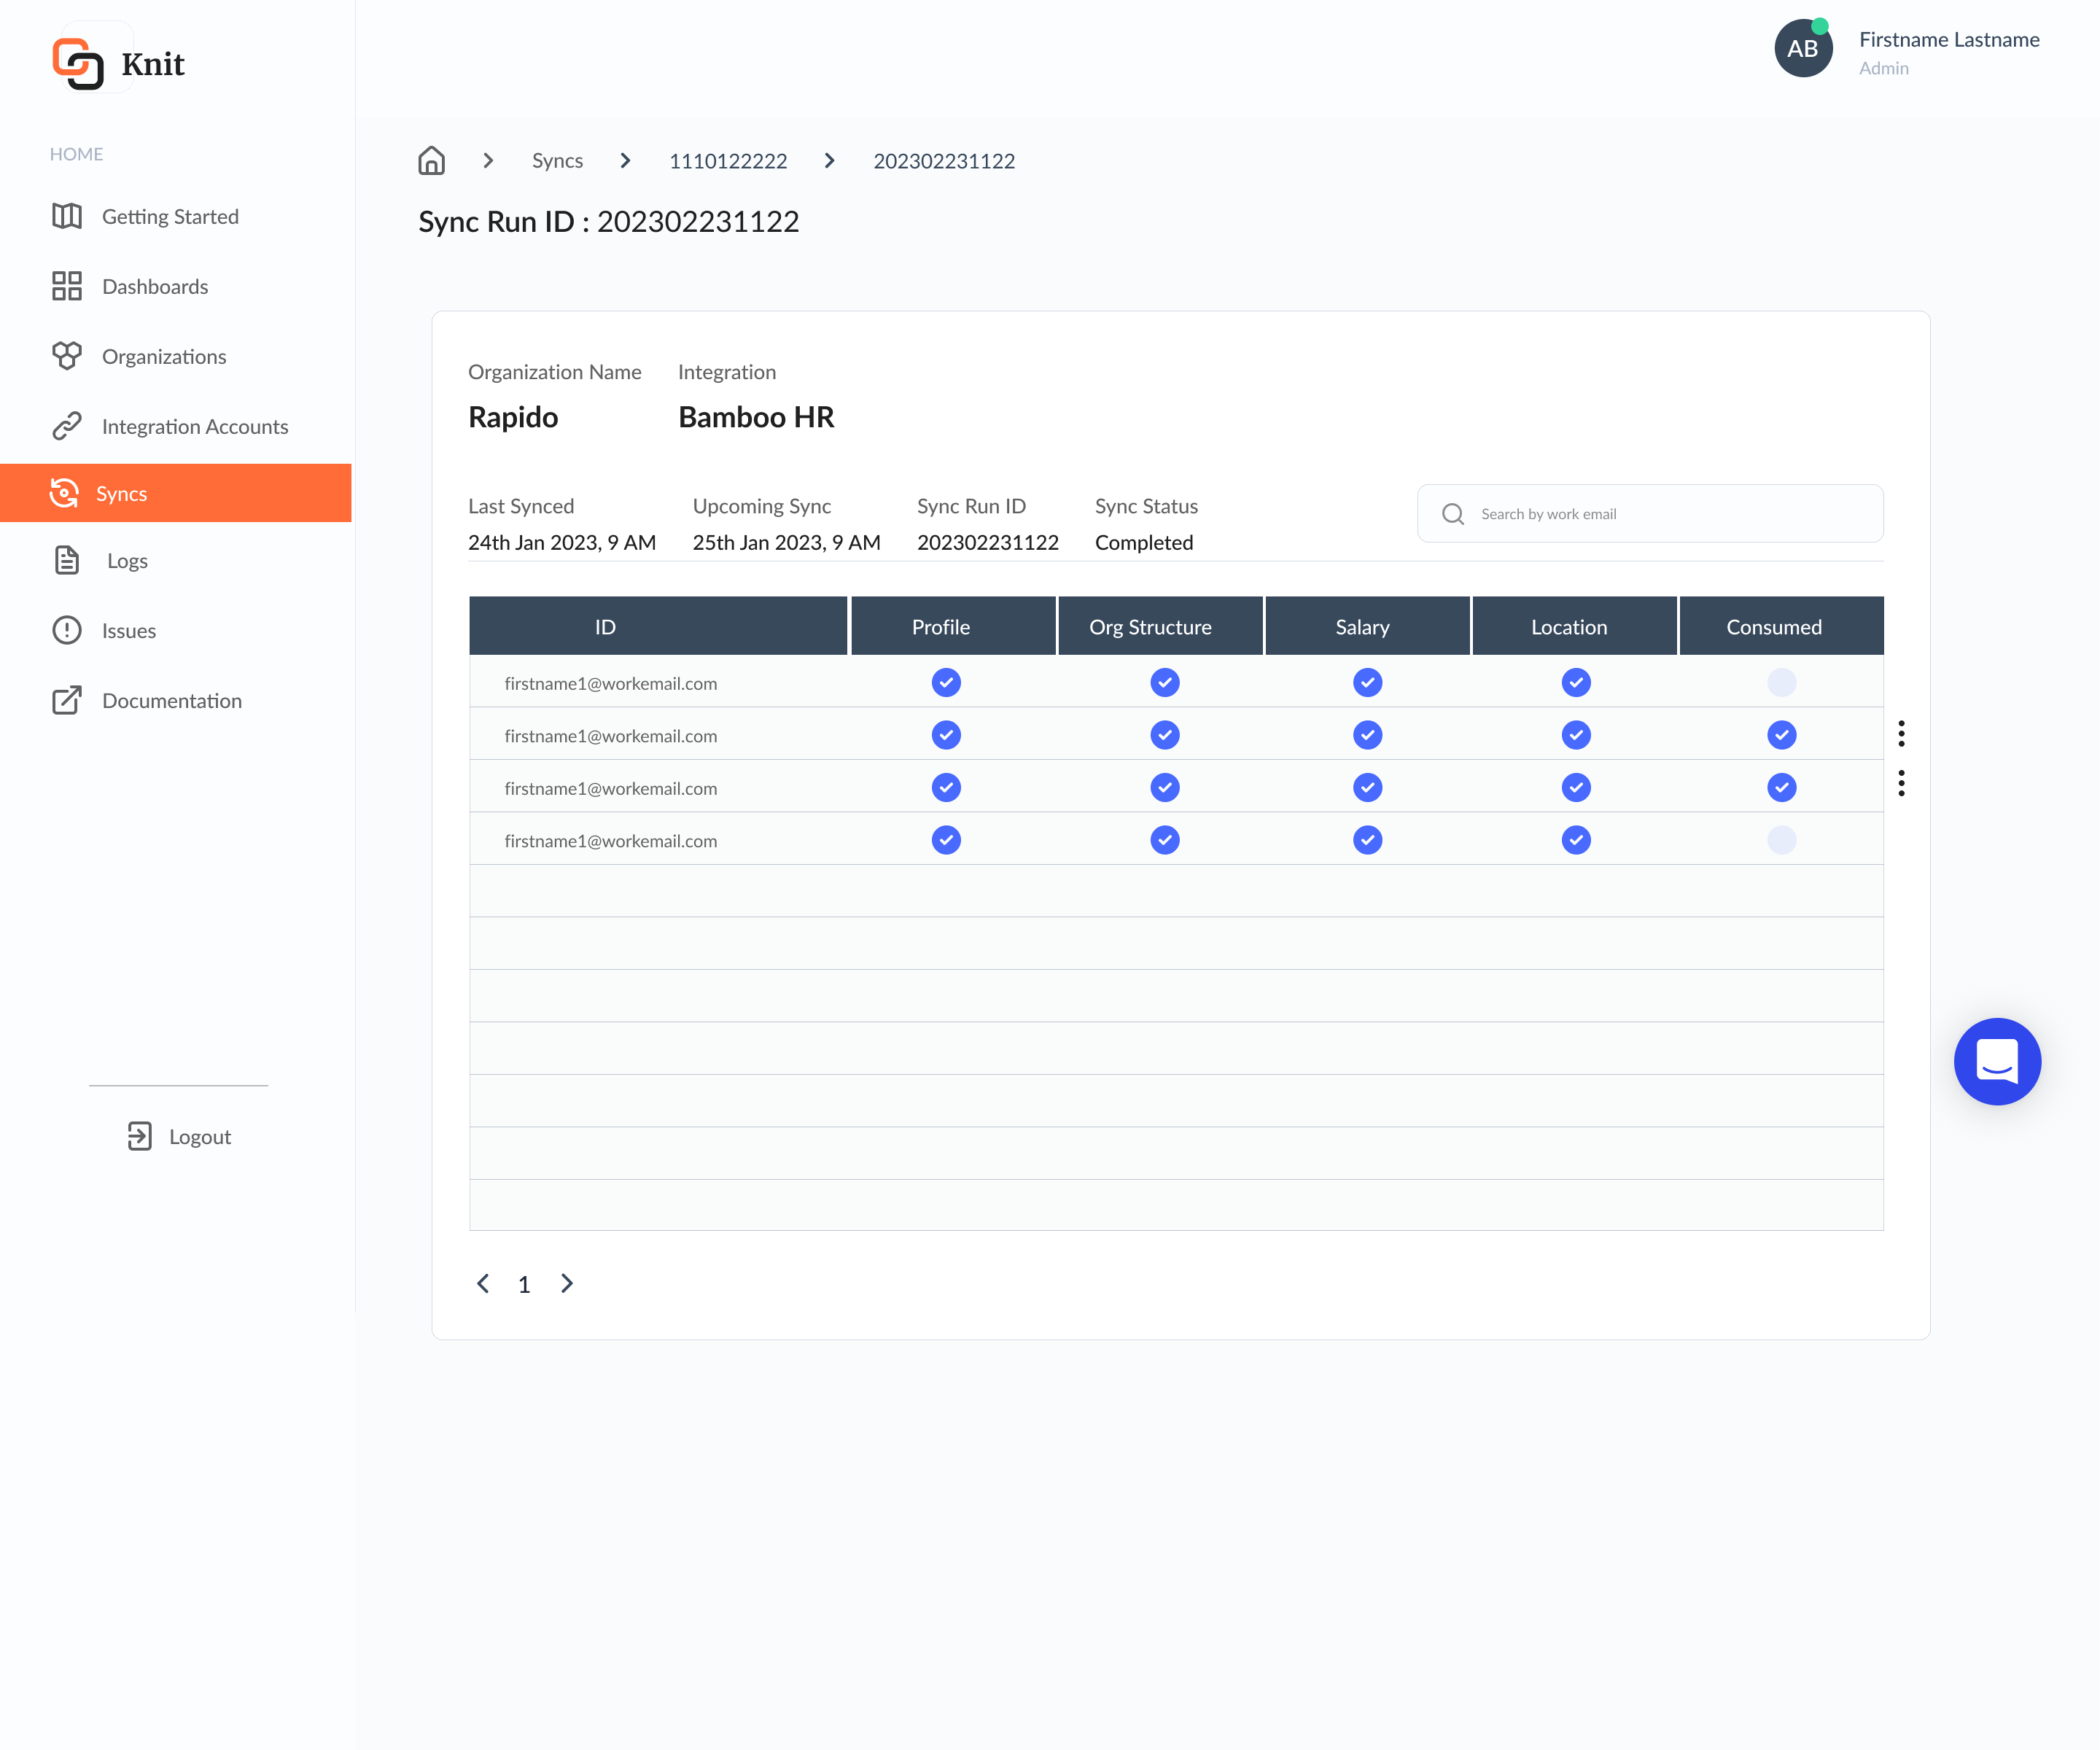Click the Issues alert icon

pos(67,630)
